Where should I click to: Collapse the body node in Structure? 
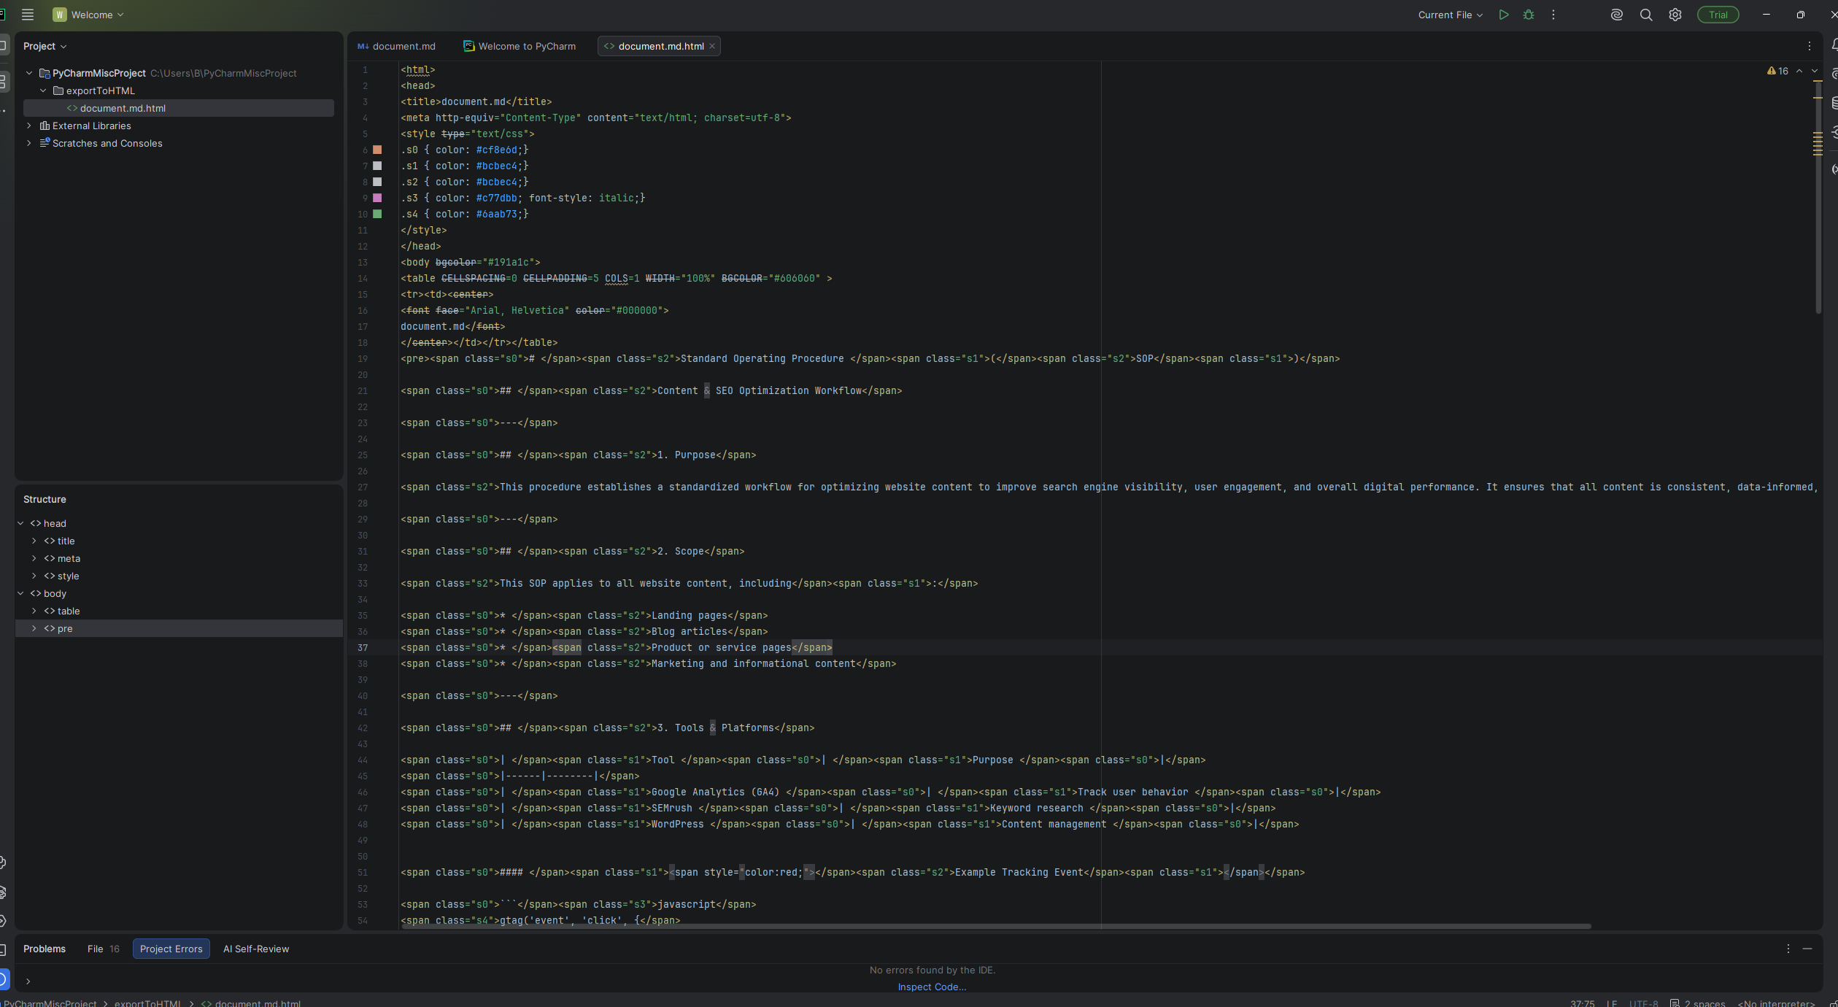20,593
